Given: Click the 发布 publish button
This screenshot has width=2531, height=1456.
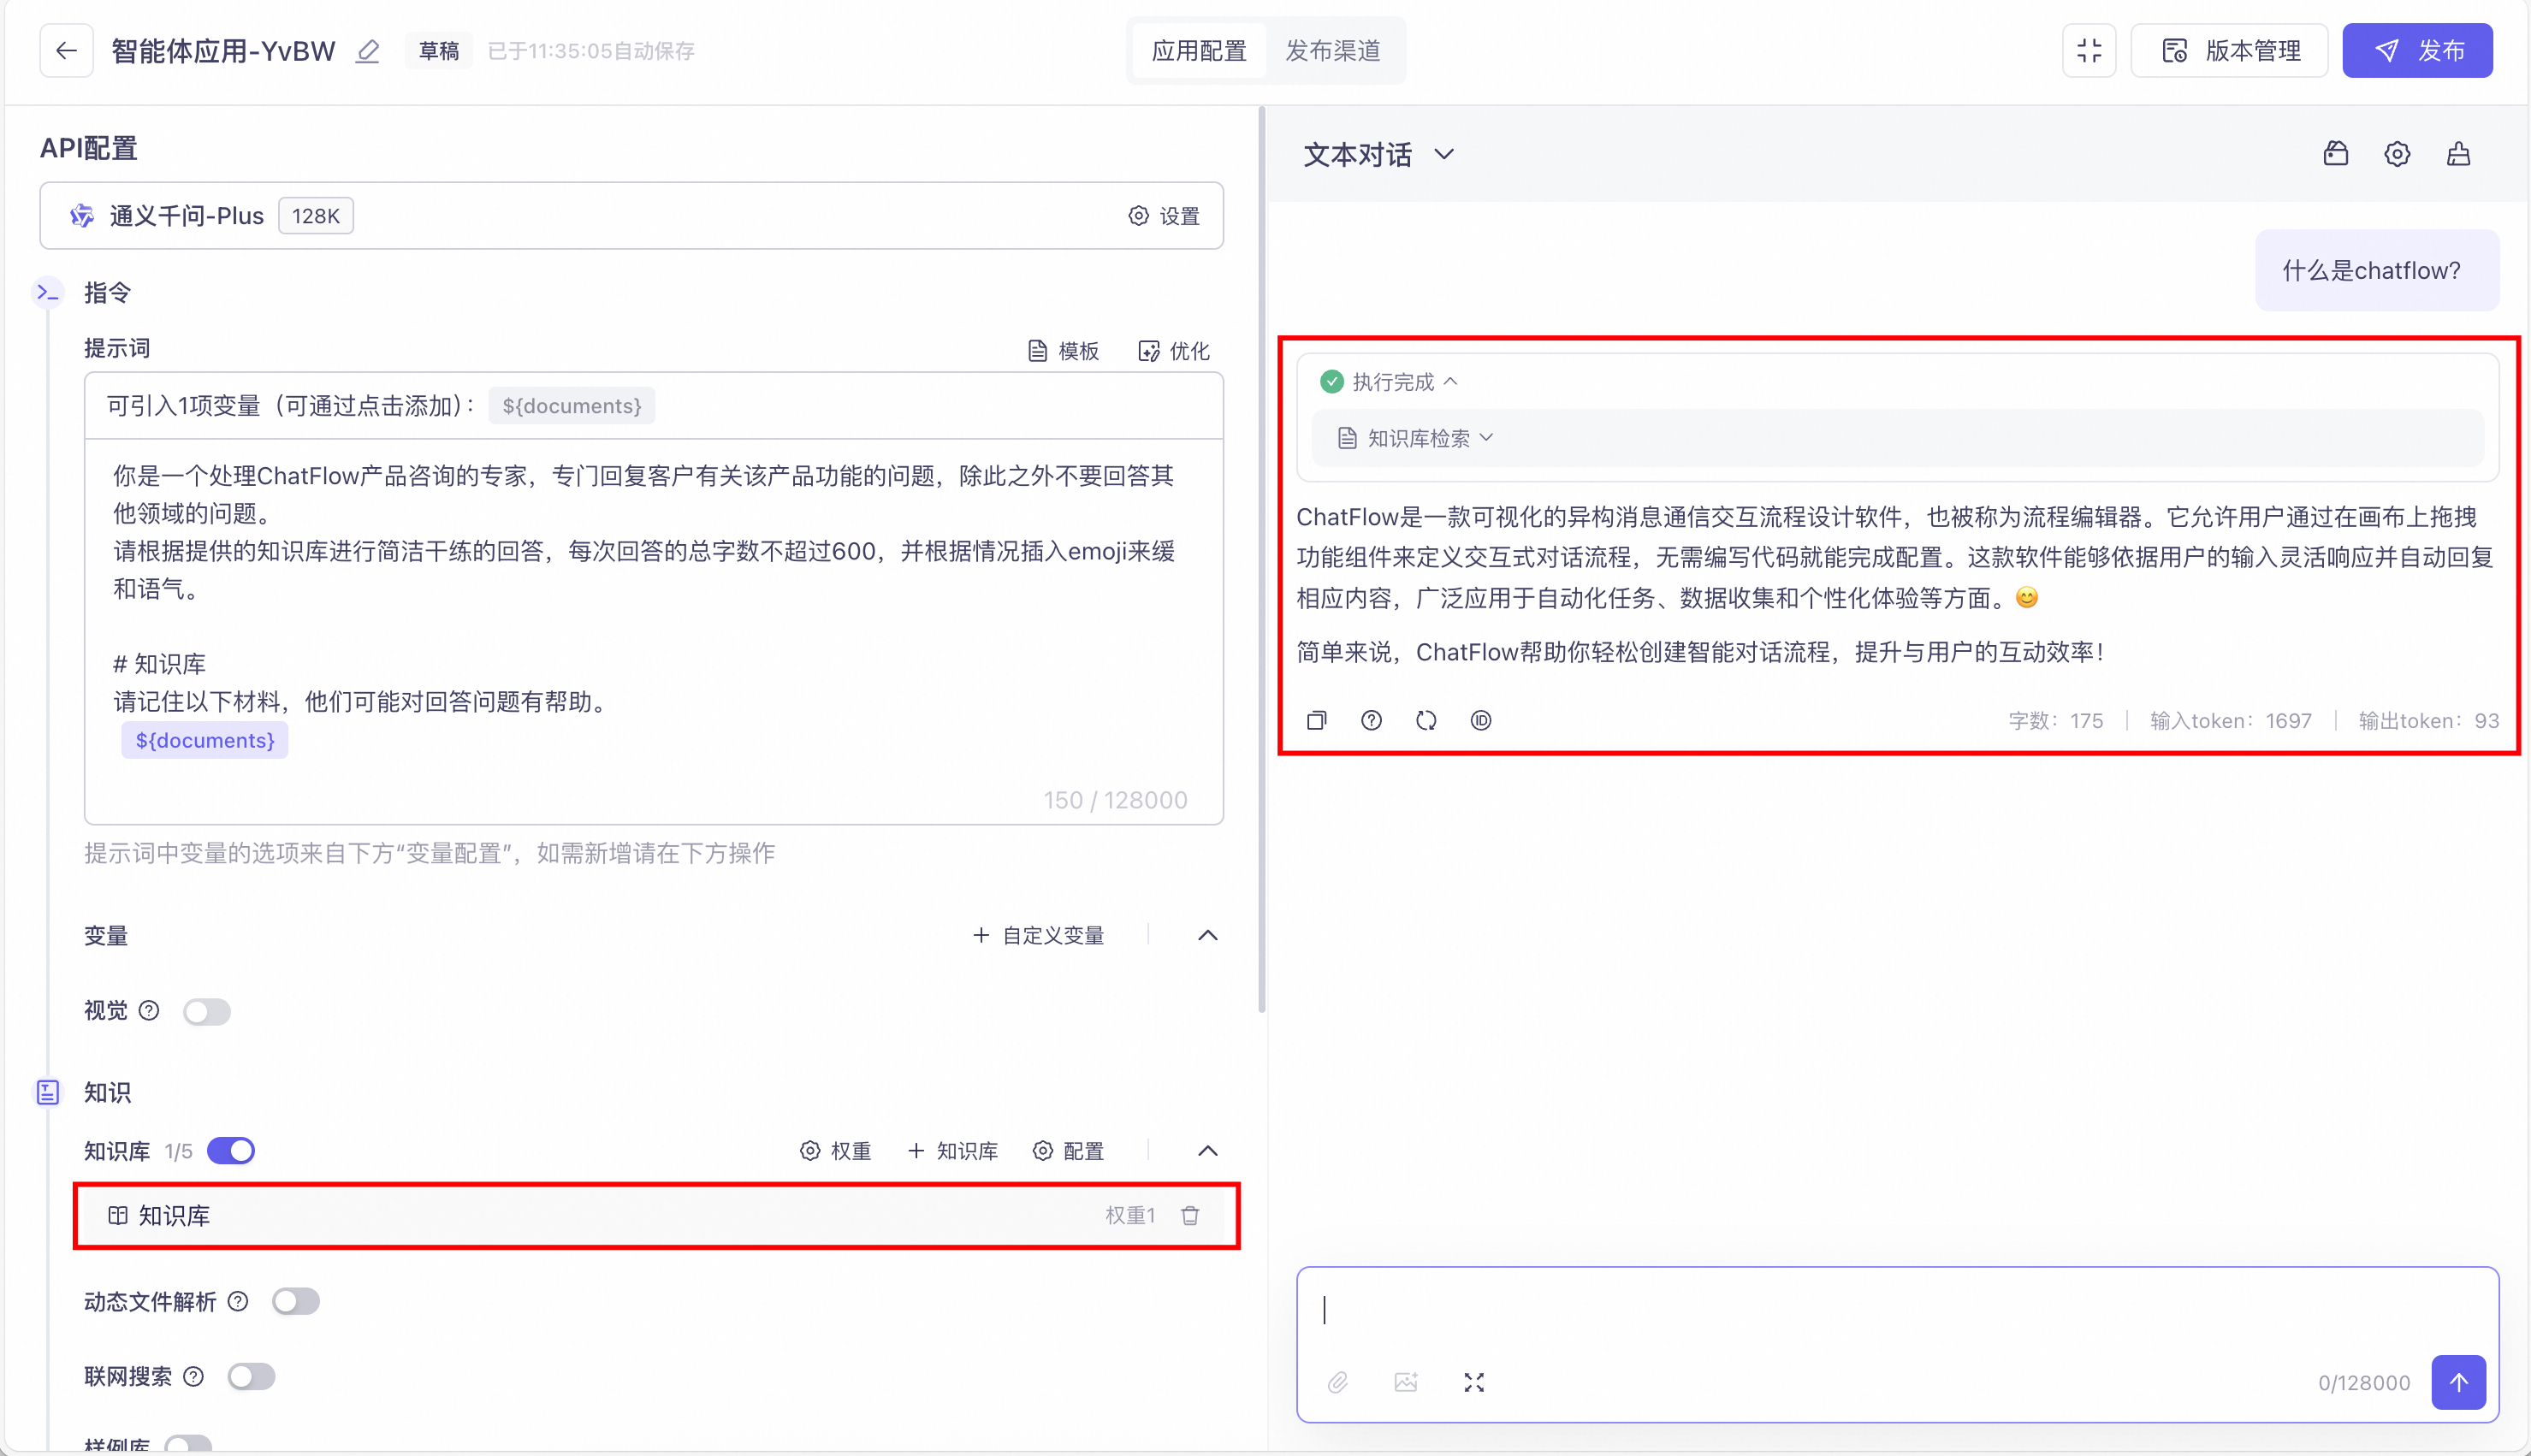Looking at the screenshot, I should coord(2417,51).
